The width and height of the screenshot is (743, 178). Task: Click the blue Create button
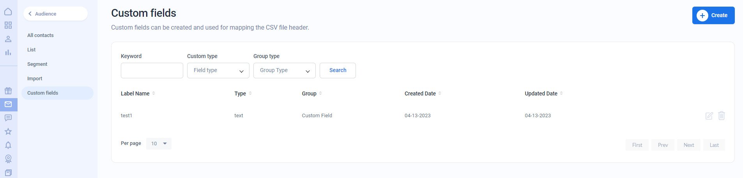[x=713, y=16]
